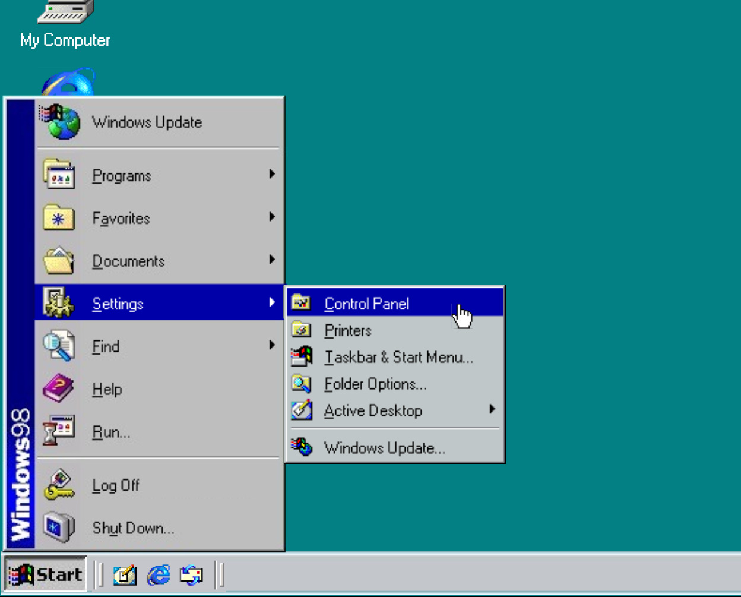Open the Find menu entry

coord(159,346)
